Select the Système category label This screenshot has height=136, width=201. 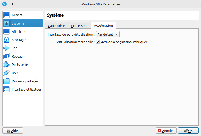(18, 23)
